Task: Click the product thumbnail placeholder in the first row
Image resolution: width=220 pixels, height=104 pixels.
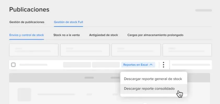Action: [24, 95]
